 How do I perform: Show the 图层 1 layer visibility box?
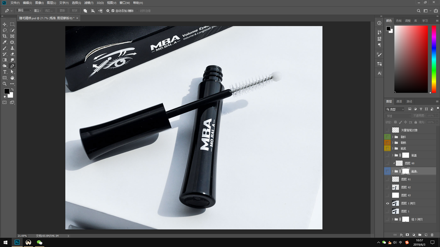388,211
